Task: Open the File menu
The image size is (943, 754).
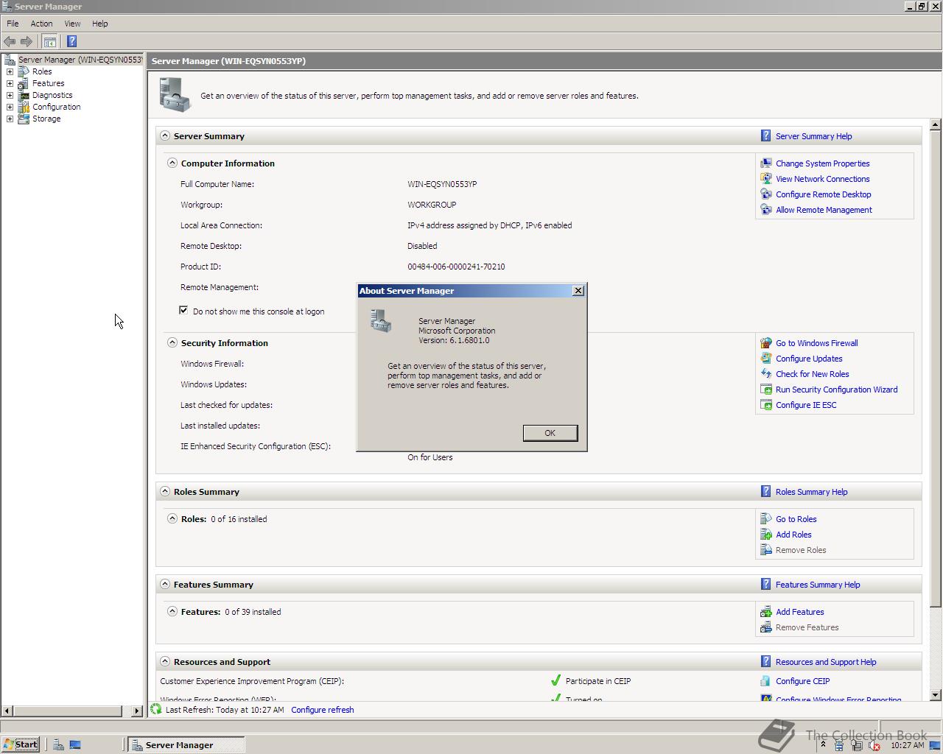Action: click(x=13, y=24)
